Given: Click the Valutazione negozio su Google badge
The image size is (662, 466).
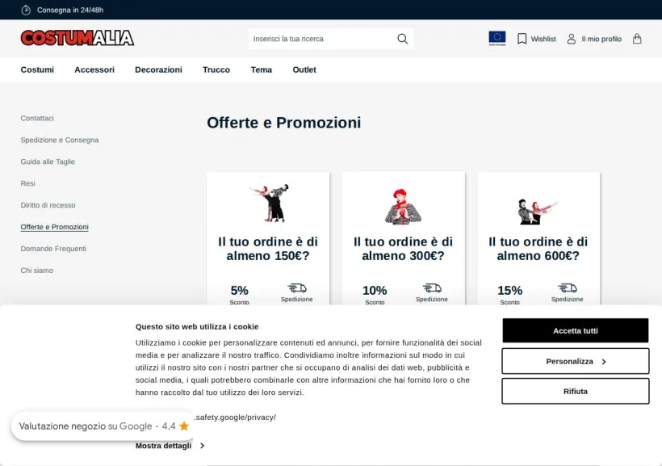Looking at the screenshot, I should [x=103, y=426].
